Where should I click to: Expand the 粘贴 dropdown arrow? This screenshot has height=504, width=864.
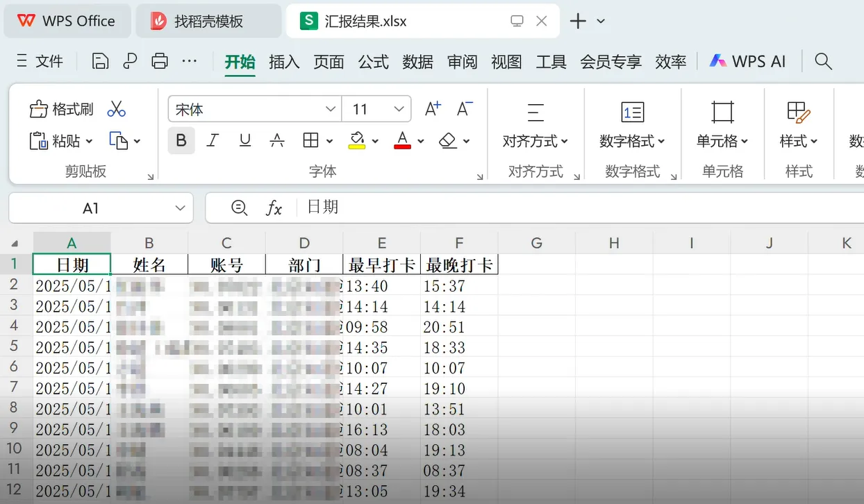coord(89,142)
